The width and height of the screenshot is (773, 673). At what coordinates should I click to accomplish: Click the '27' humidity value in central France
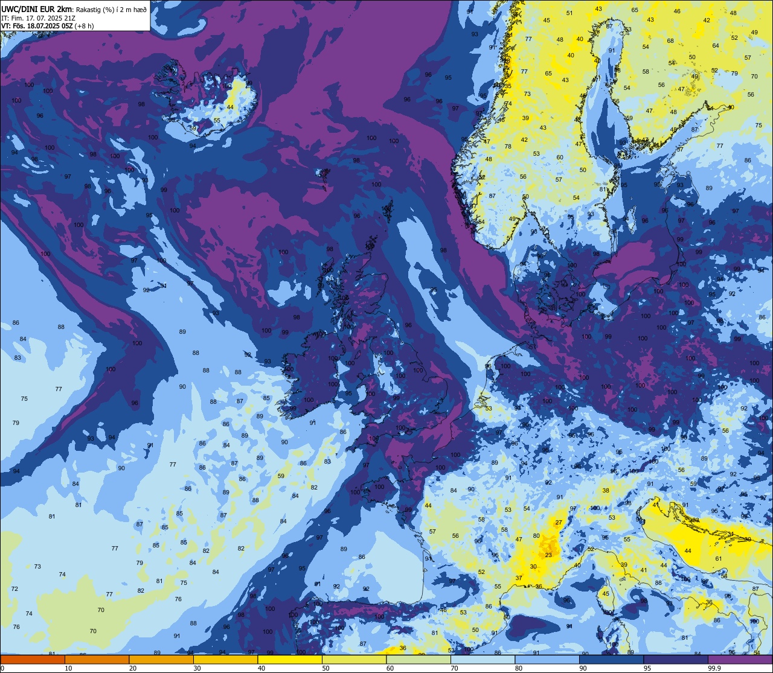coord(559,523)
